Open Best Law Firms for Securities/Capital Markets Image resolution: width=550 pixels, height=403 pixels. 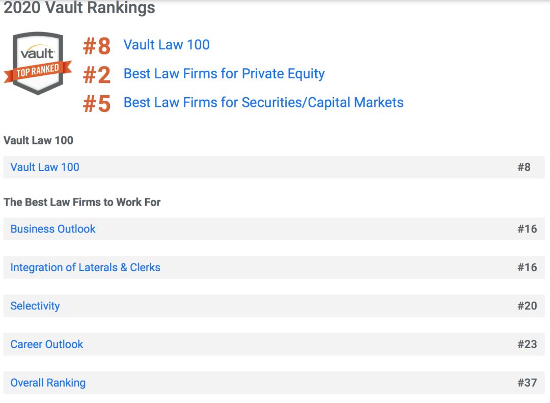click(263, 102)
